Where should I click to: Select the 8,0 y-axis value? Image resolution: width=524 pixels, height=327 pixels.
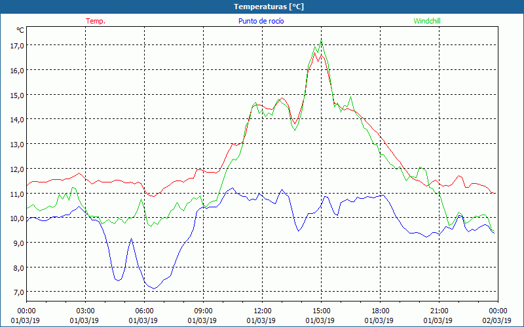[19, 267]
